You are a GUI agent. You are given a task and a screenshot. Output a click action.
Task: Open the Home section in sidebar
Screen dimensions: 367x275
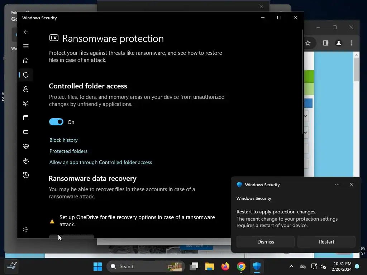26,60
